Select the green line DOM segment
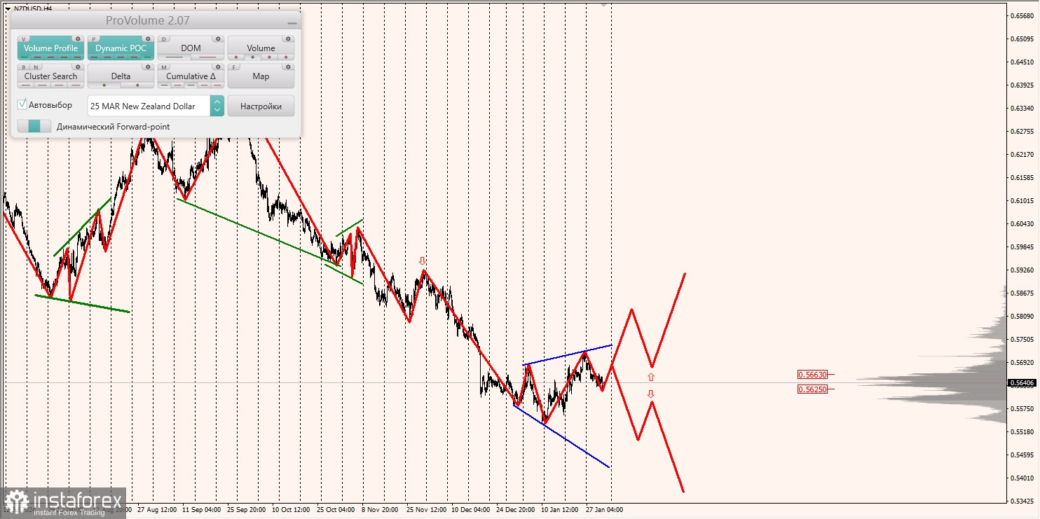The height and width of the screenshot is (519, 1040). coord(175,57)
